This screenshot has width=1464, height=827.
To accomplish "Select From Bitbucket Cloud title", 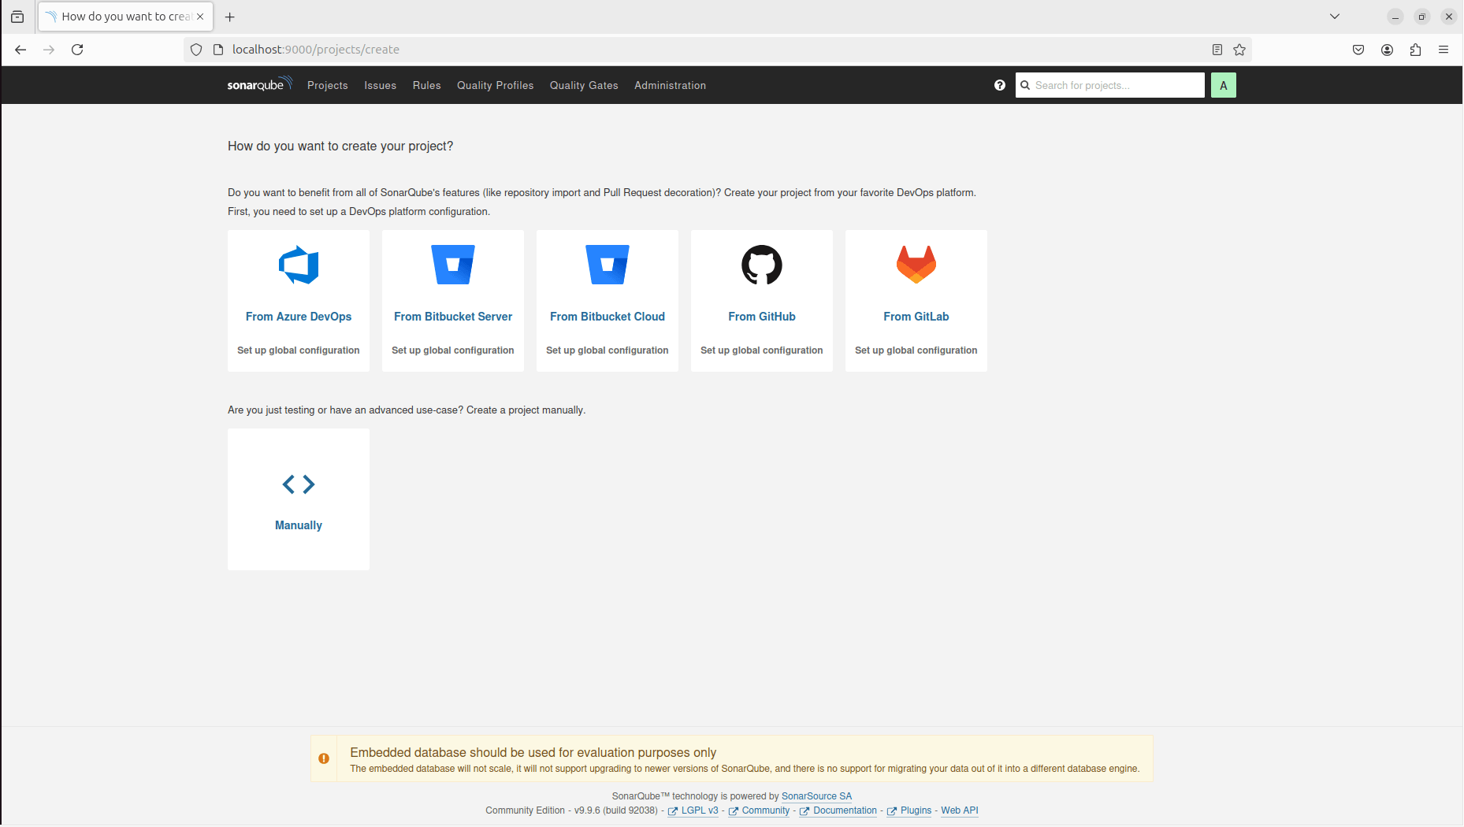I will coord(608,317).
